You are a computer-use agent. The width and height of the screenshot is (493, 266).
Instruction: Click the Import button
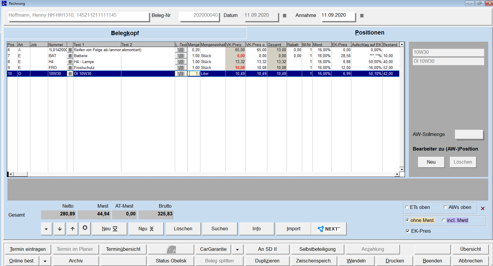pyautogui.click(x=293, y=229)
